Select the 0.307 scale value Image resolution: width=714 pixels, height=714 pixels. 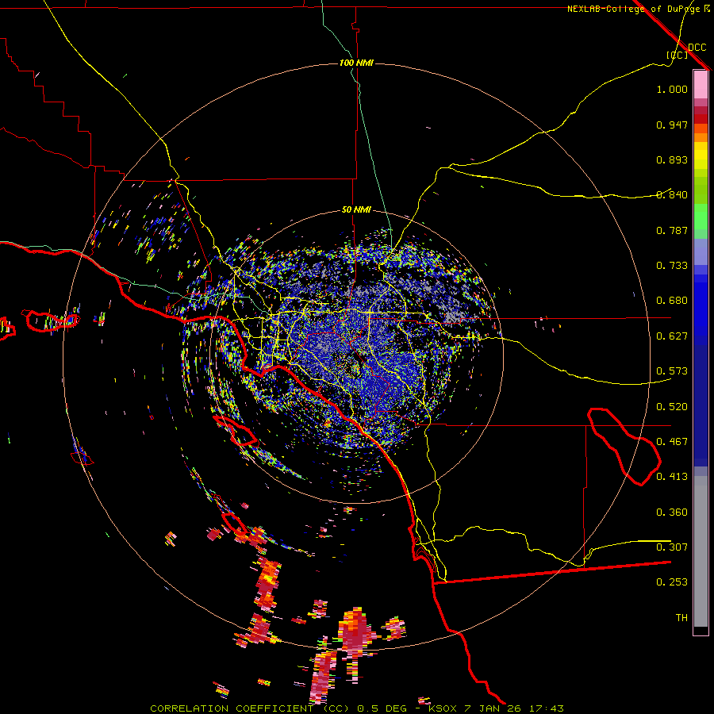pyautogui.click(x=672, y=547)
